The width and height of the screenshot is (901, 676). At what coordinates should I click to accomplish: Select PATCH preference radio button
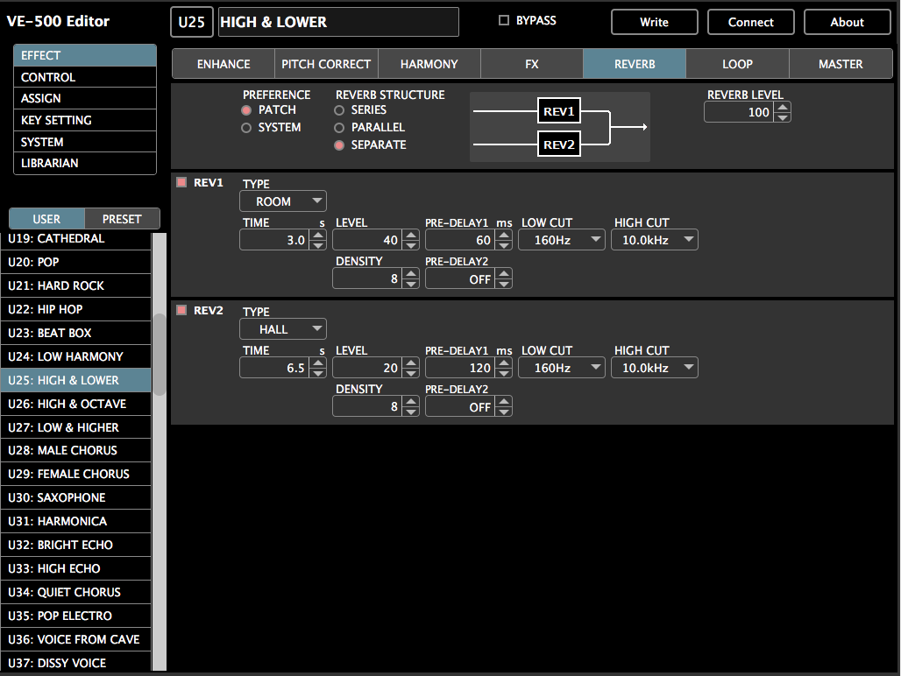point(246,110)
